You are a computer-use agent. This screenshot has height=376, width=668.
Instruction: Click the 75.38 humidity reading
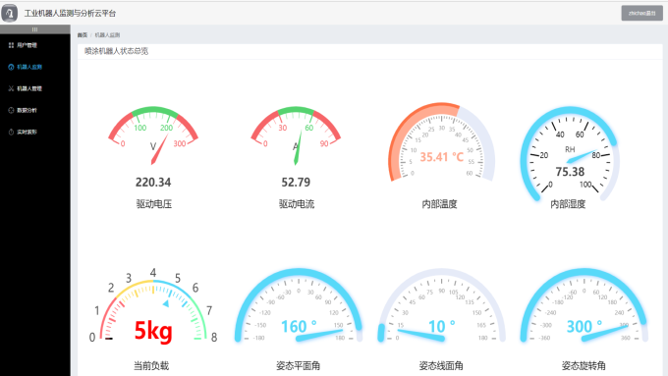570,172
